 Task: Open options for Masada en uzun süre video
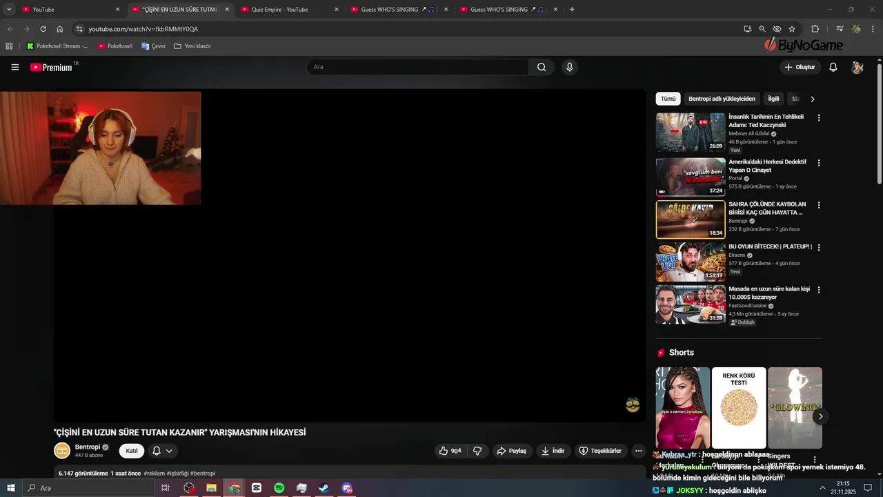(819, 290)
